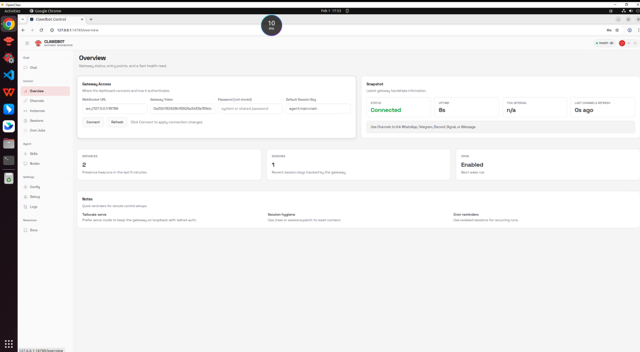Open a new browser tab

point(91,19)
